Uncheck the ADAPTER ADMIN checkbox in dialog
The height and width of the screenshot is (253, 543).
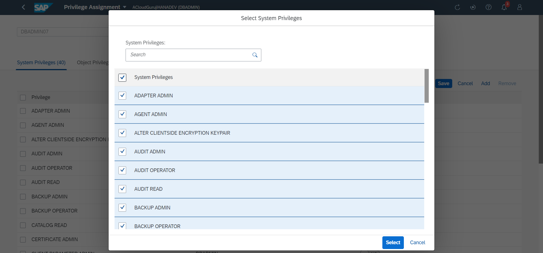click(x=122, y=96)
